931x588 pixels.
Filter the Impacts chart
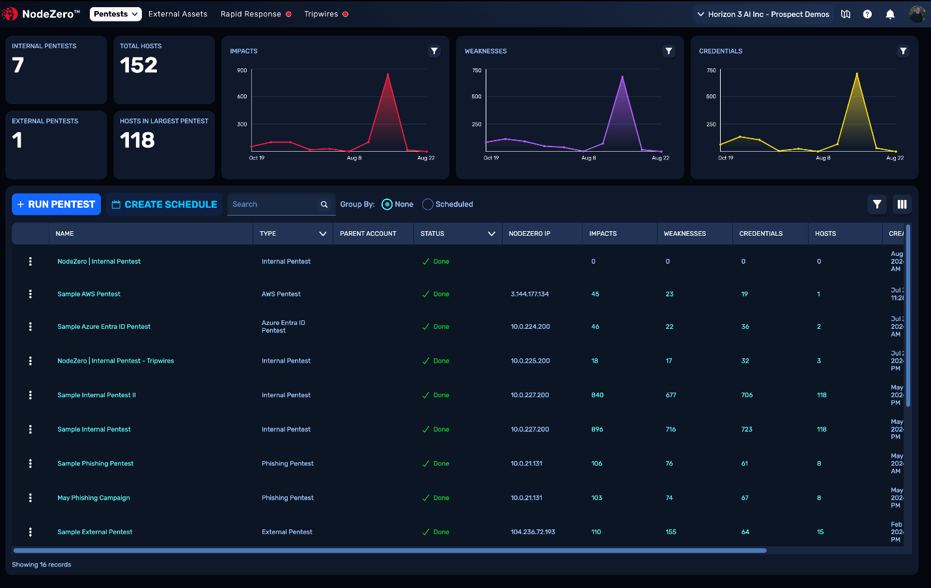(434, 51)
